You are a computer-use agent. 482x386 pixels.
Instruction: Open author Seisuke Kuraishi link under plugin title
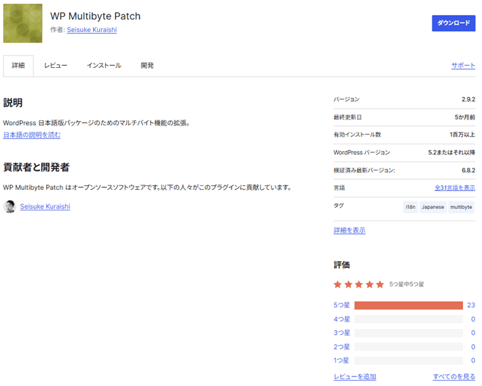click(92, 30)
